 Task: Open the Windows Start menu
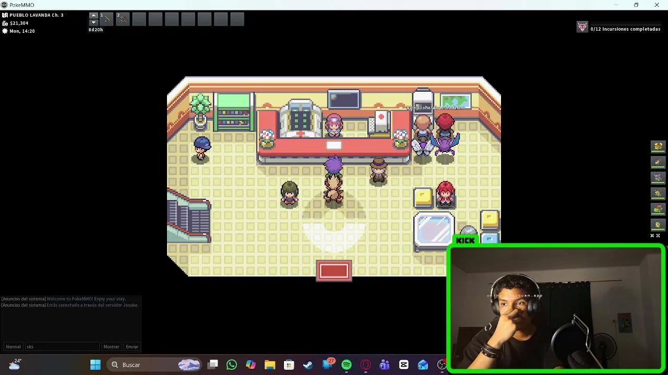click(96, 365)
